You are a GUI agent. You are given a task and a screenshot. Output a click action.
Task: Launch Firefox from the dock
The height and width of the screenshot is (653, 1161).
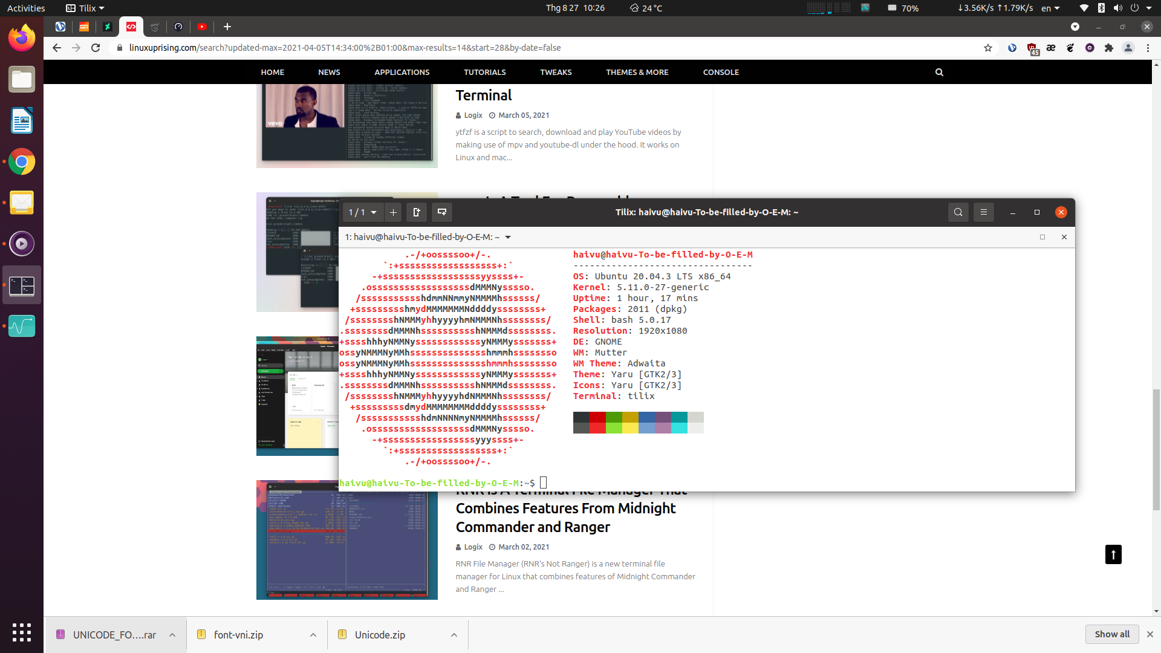pyautogui.click(x=22, y=38)
